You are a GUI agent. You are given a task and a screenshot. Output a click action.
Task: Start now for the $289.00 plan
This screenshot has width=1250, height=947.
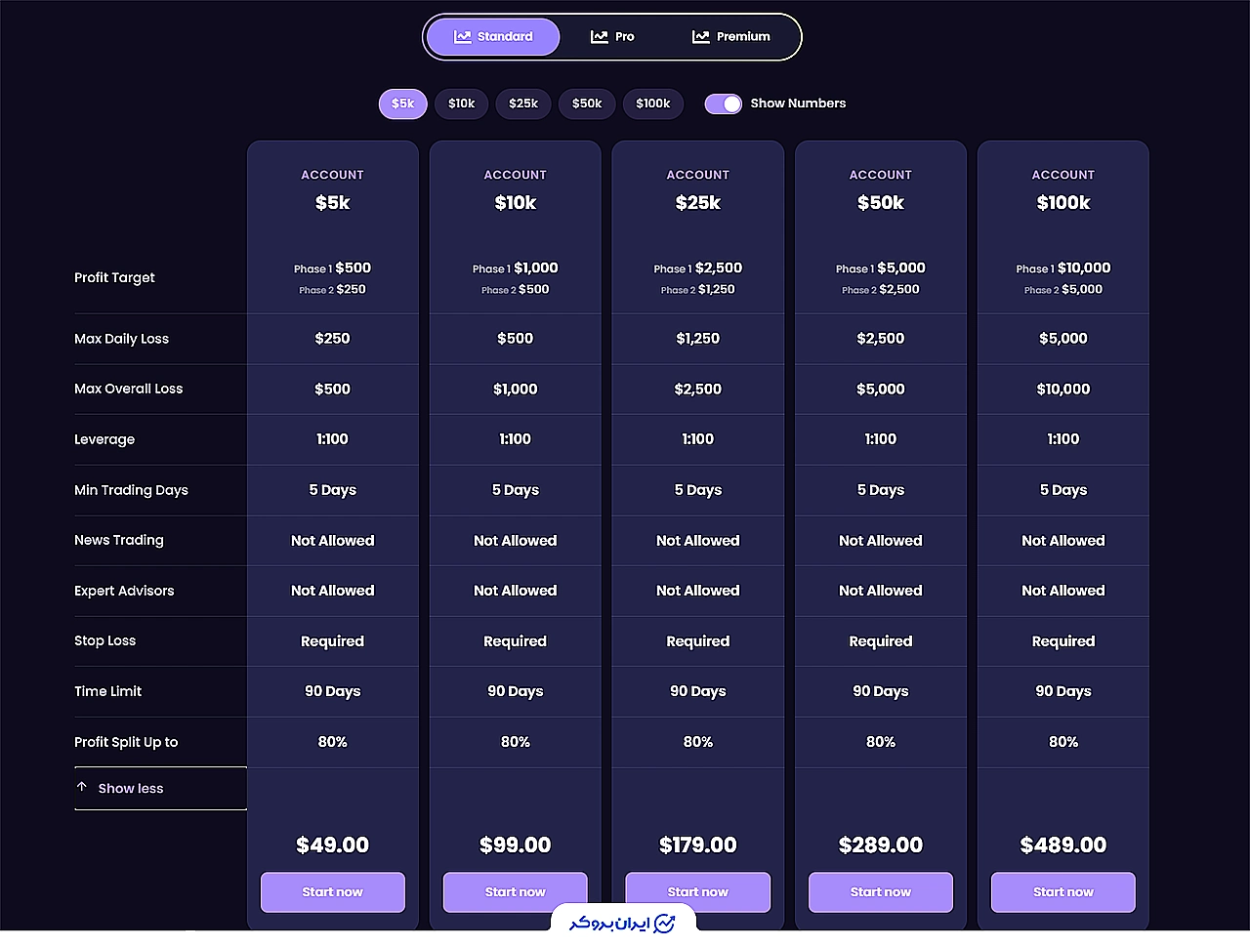coord(881,891)
